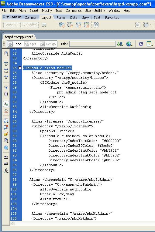Click the Spry Tabbed Panels icon

pos(70,25)
